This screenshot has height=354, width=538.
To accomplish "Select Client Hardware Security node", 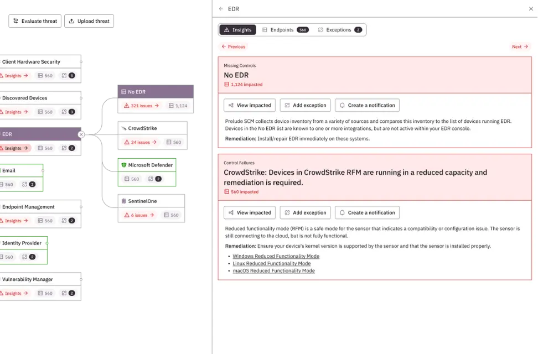I will coord(40,62).
